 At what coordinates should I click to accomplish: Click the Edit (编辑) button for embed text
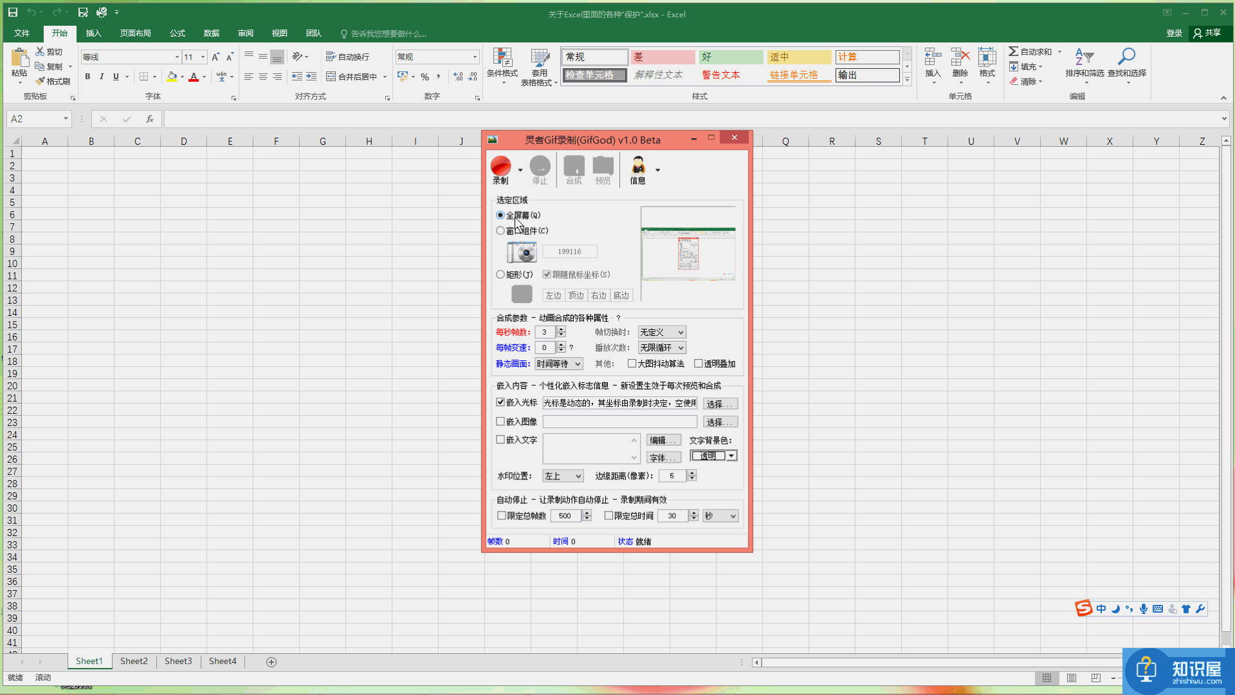[x=663, y=440]
